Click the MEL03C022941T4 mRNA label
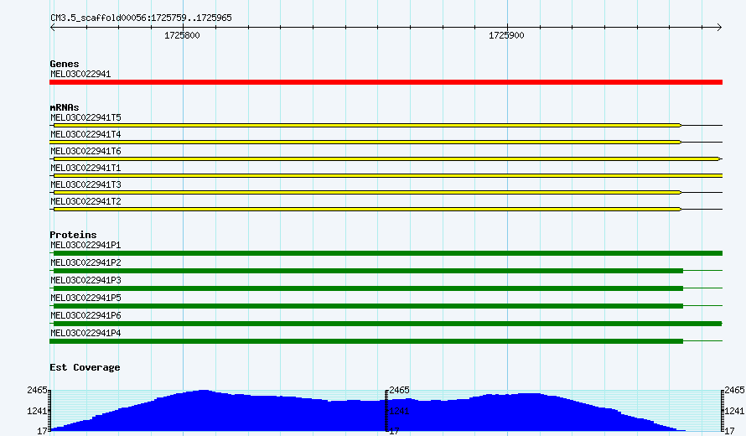Image resolution: width=746 pixels, height=436 pixels. pyautogui.click(x=85, y=134)
